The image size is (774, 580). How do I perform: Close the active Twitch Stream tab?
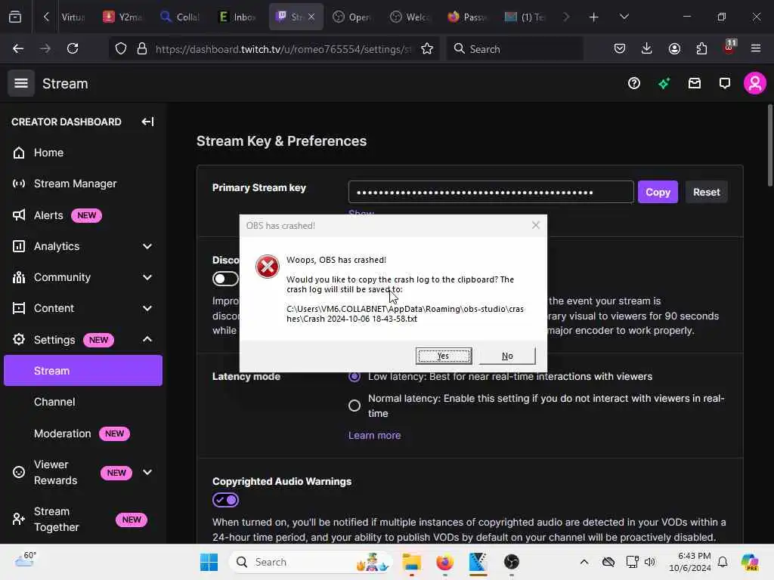pos(311,17)
